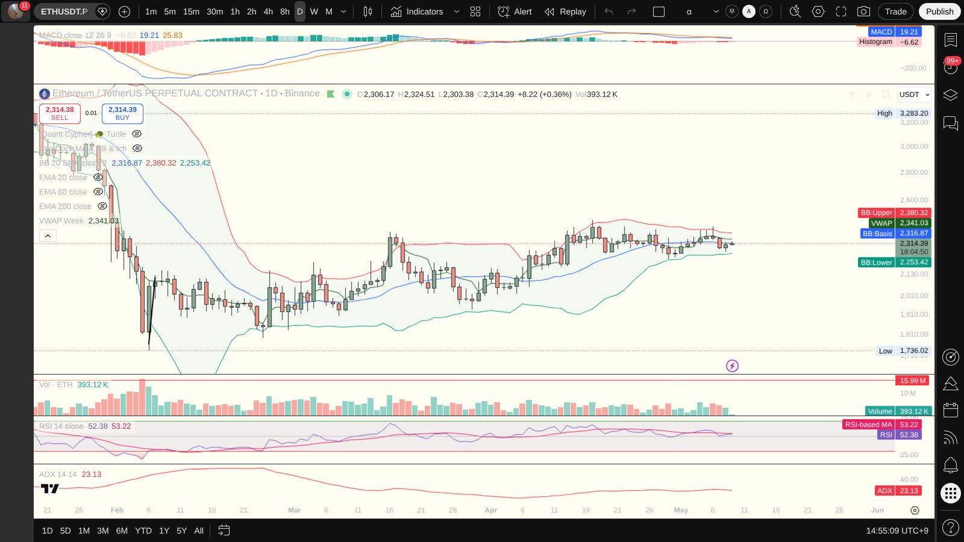Open chart settings hexagon icon
Screen dimensions: 964x542
pos(818,11)
